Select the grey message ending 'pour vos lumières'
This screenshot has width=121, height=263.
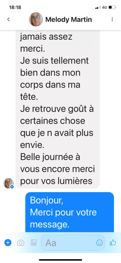(58, 109)
